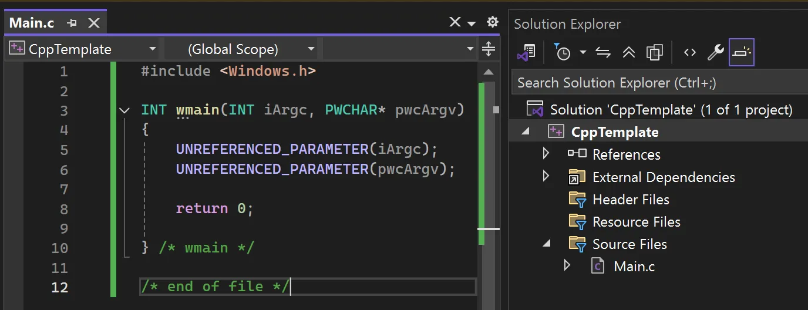The image size is (808, 310).
Task: Select the Header Files filter
Action: [631, 200]
